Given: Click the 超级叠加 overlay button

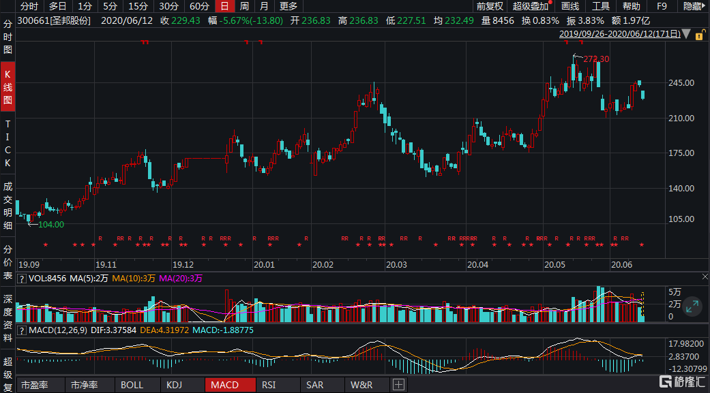Looking at the screenshot, I should [x=531, y=6].
